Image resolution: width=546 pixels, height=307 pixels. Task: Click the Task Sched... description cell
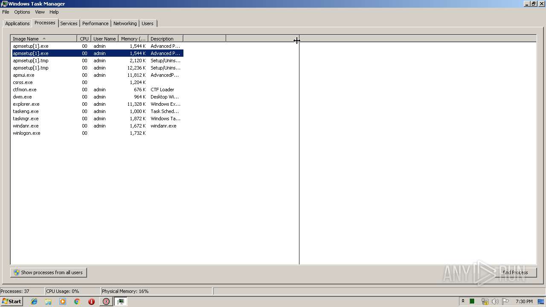tap(165, 111)
